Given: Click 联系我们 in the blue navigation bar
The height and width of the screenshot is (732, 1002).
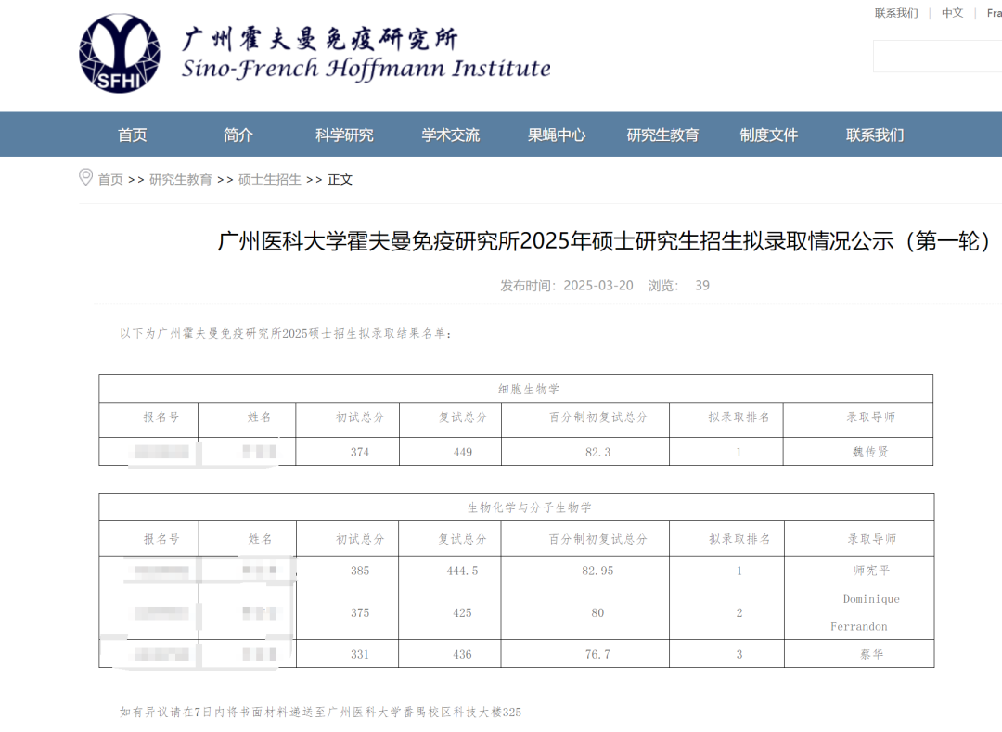Looking at the screenshot, I should (x=875, y=135).
